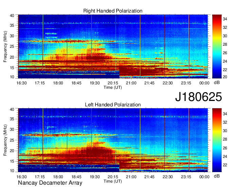Click 20 dB tick on Right Handed colorbar
Viewport: 231px width, 187px height.
(225, 77)
